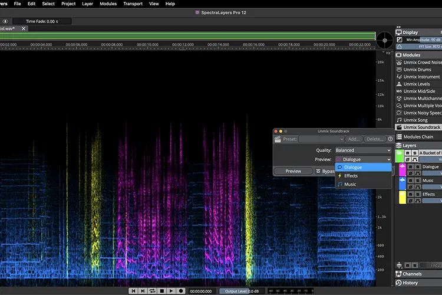Expand the Channels panel section
This screenshot has height=295, width=442.
point(418,274)
